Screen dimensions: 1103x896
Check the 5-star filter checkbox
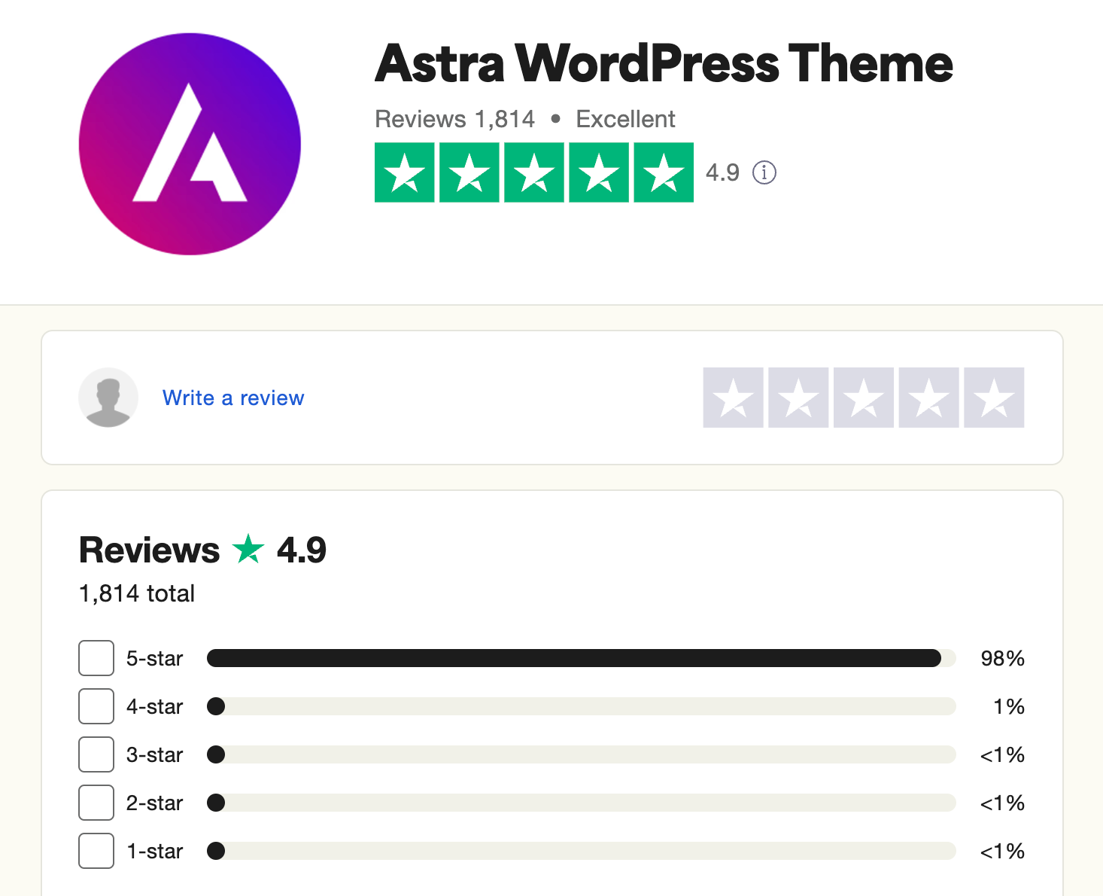tap(96, 658)
